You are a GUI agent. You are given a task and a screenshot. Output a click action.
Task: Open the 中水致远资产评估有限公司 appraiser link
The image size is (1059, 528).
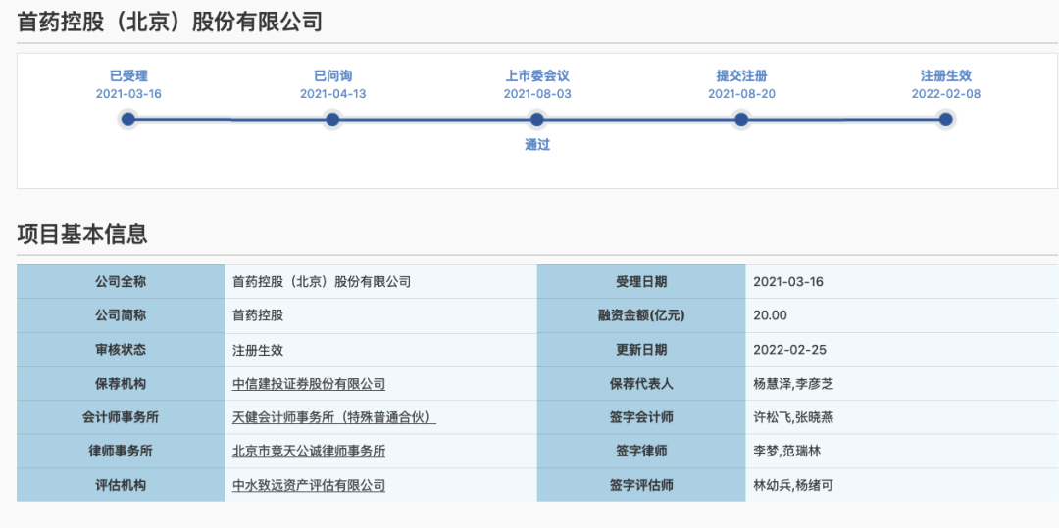309,485
